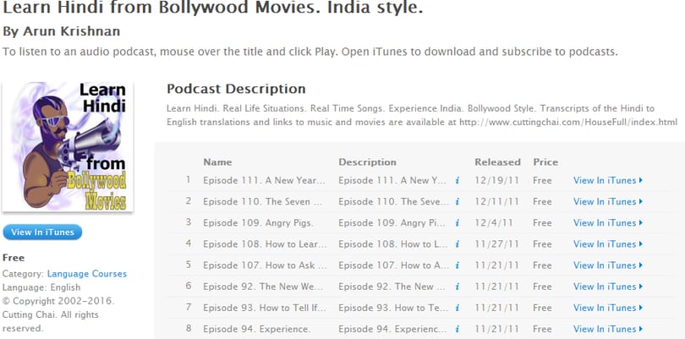Select 'Episode 108. How to Lear...' name cell
Screen dimensions: 685x339
click(265, 244)
